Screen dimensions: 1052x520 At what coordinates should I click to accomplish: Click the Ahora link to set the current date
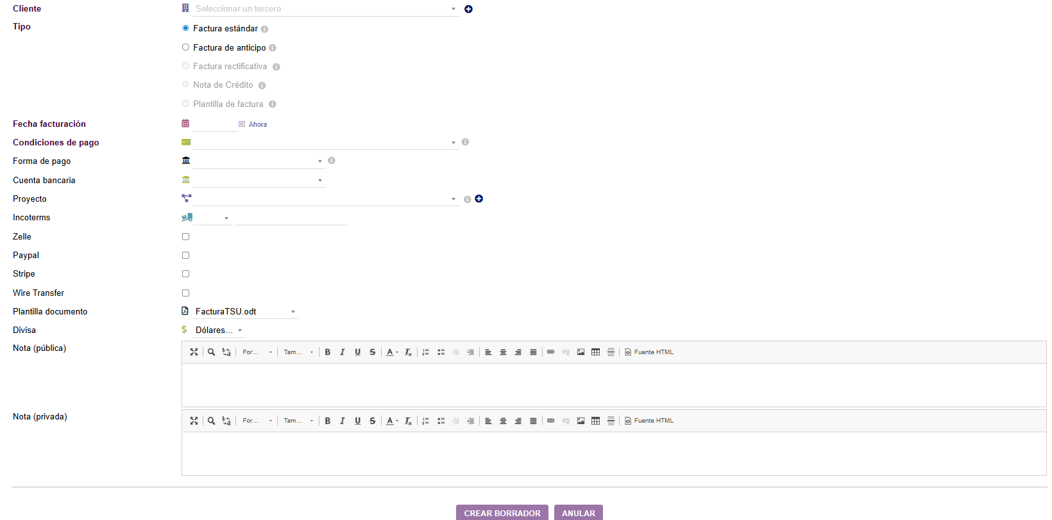pos(257,125)
